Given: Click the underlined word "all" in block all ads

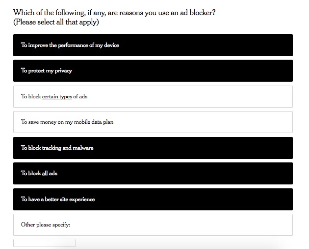Looking at the screenshot, I should pos(45,174).
